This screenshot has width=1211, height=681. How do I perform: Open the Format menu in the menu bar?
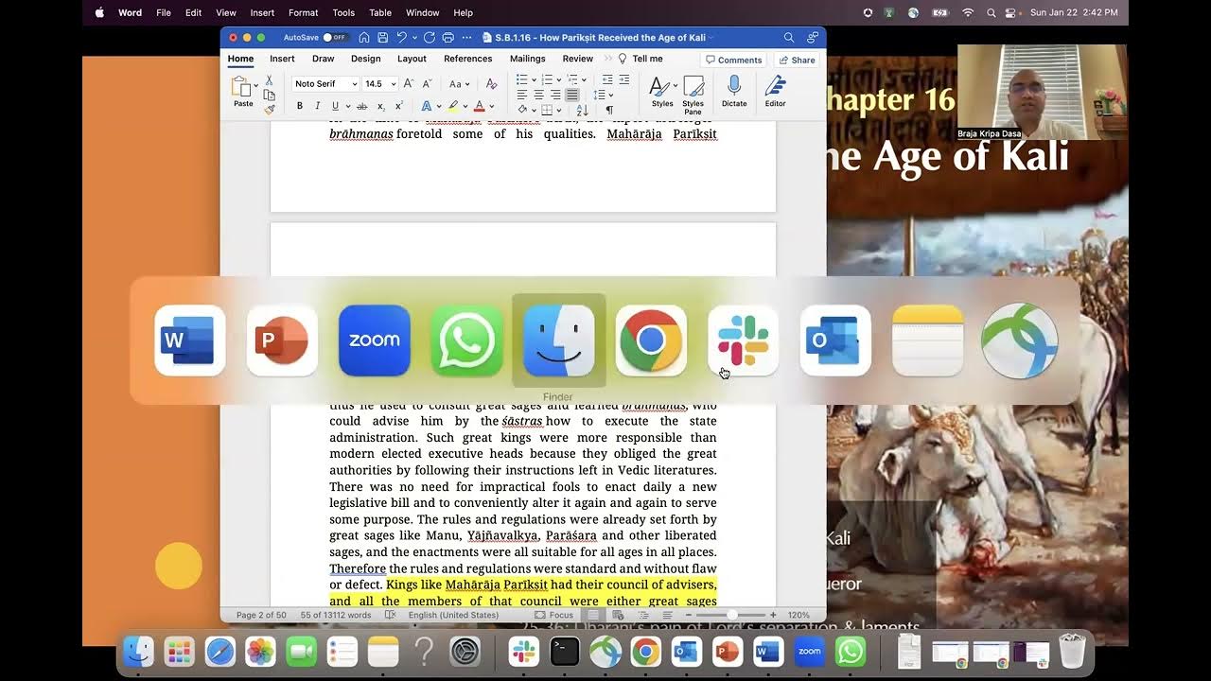click(303, 12)
